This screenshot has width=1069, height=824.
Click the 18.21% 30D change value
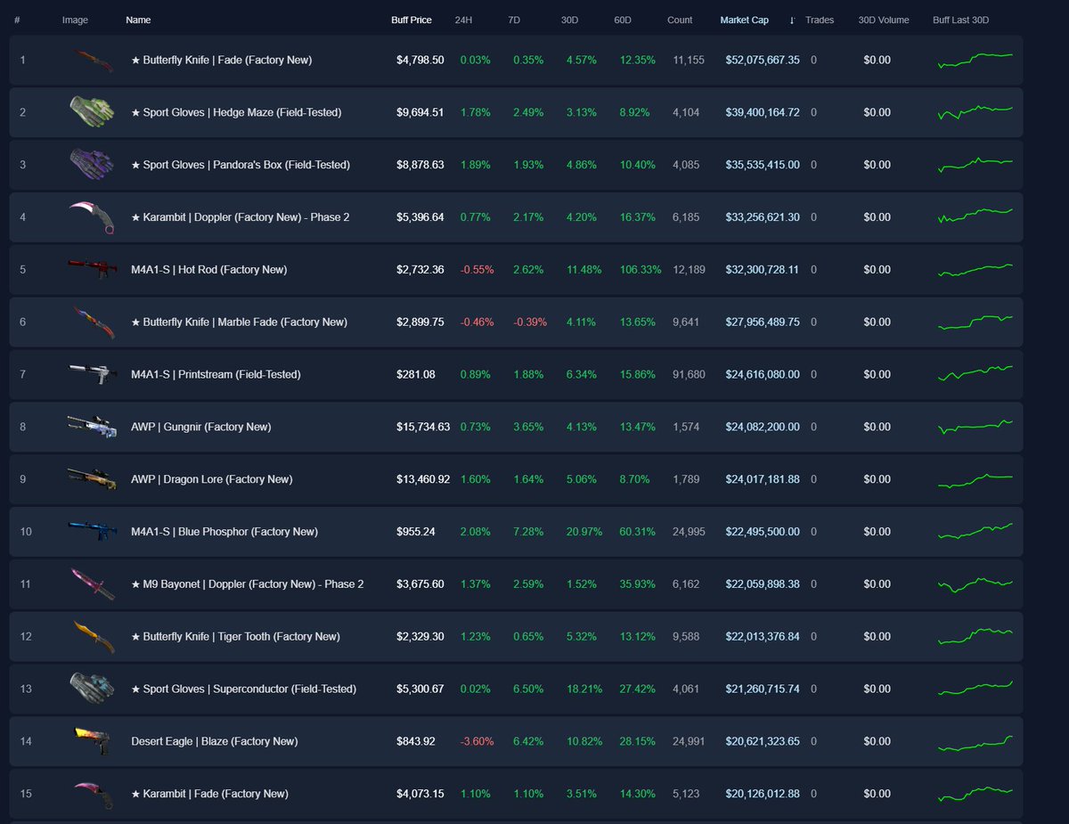point(583,689)
